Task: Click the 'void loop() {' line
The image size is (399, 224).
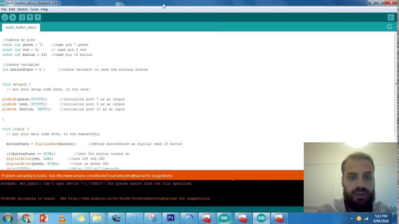Action: 16,129
